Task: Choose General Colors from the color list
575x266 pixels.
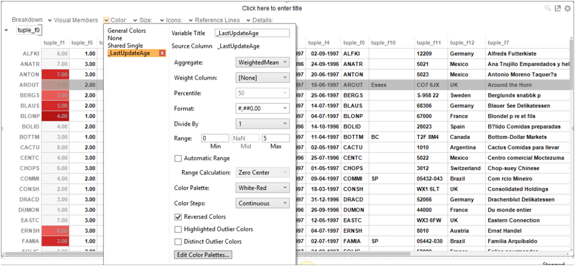Action: (x=126, y=31)
